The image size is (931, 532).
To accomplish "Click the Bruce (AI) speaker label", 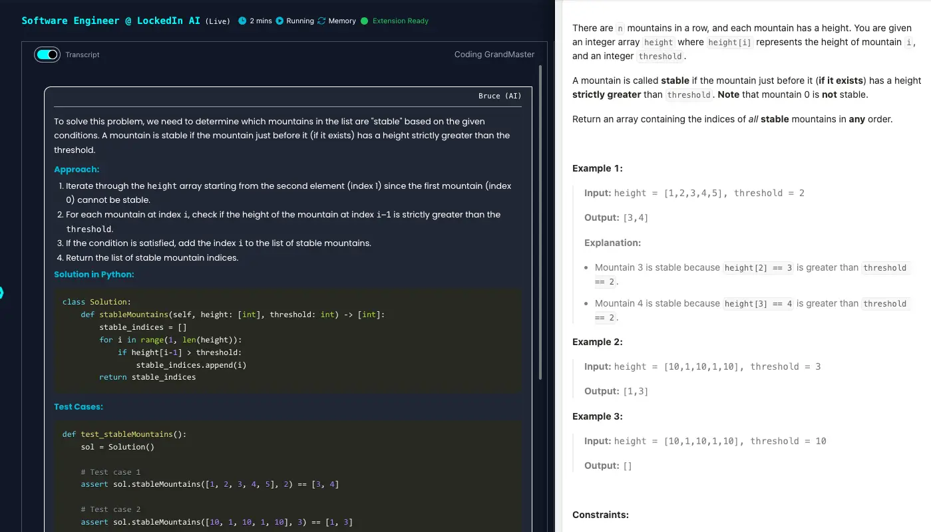I will [500, 96].
